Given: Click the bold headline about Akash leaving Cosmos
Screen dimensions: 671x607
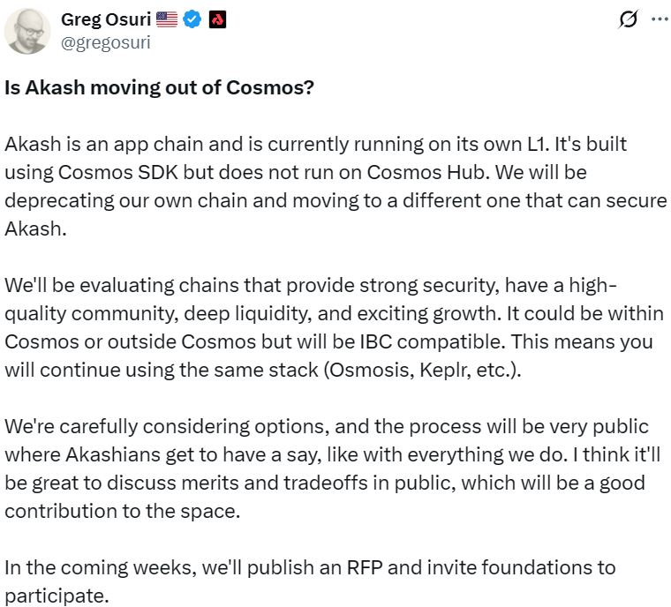Looking at the screenshot, I should click(159, 89).
